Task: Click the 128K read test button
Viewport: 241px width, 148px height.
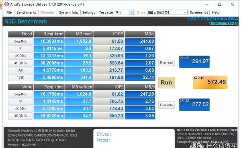Action: coord(20,78)
